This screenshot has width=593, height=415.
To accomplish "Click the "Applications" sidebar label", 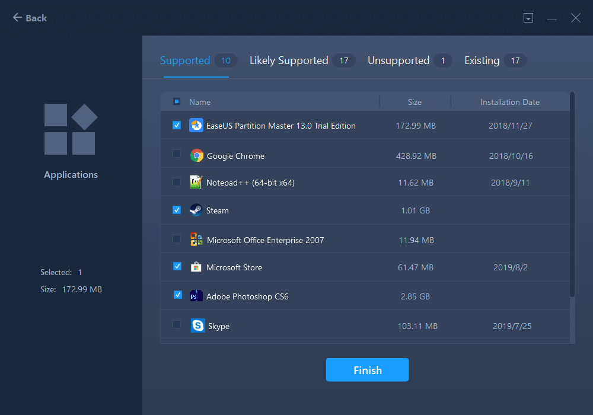I will (71, 175).
